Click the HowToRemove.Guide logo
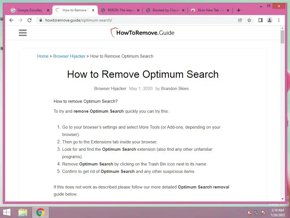The image size is (290, 218). click(142, 33)
